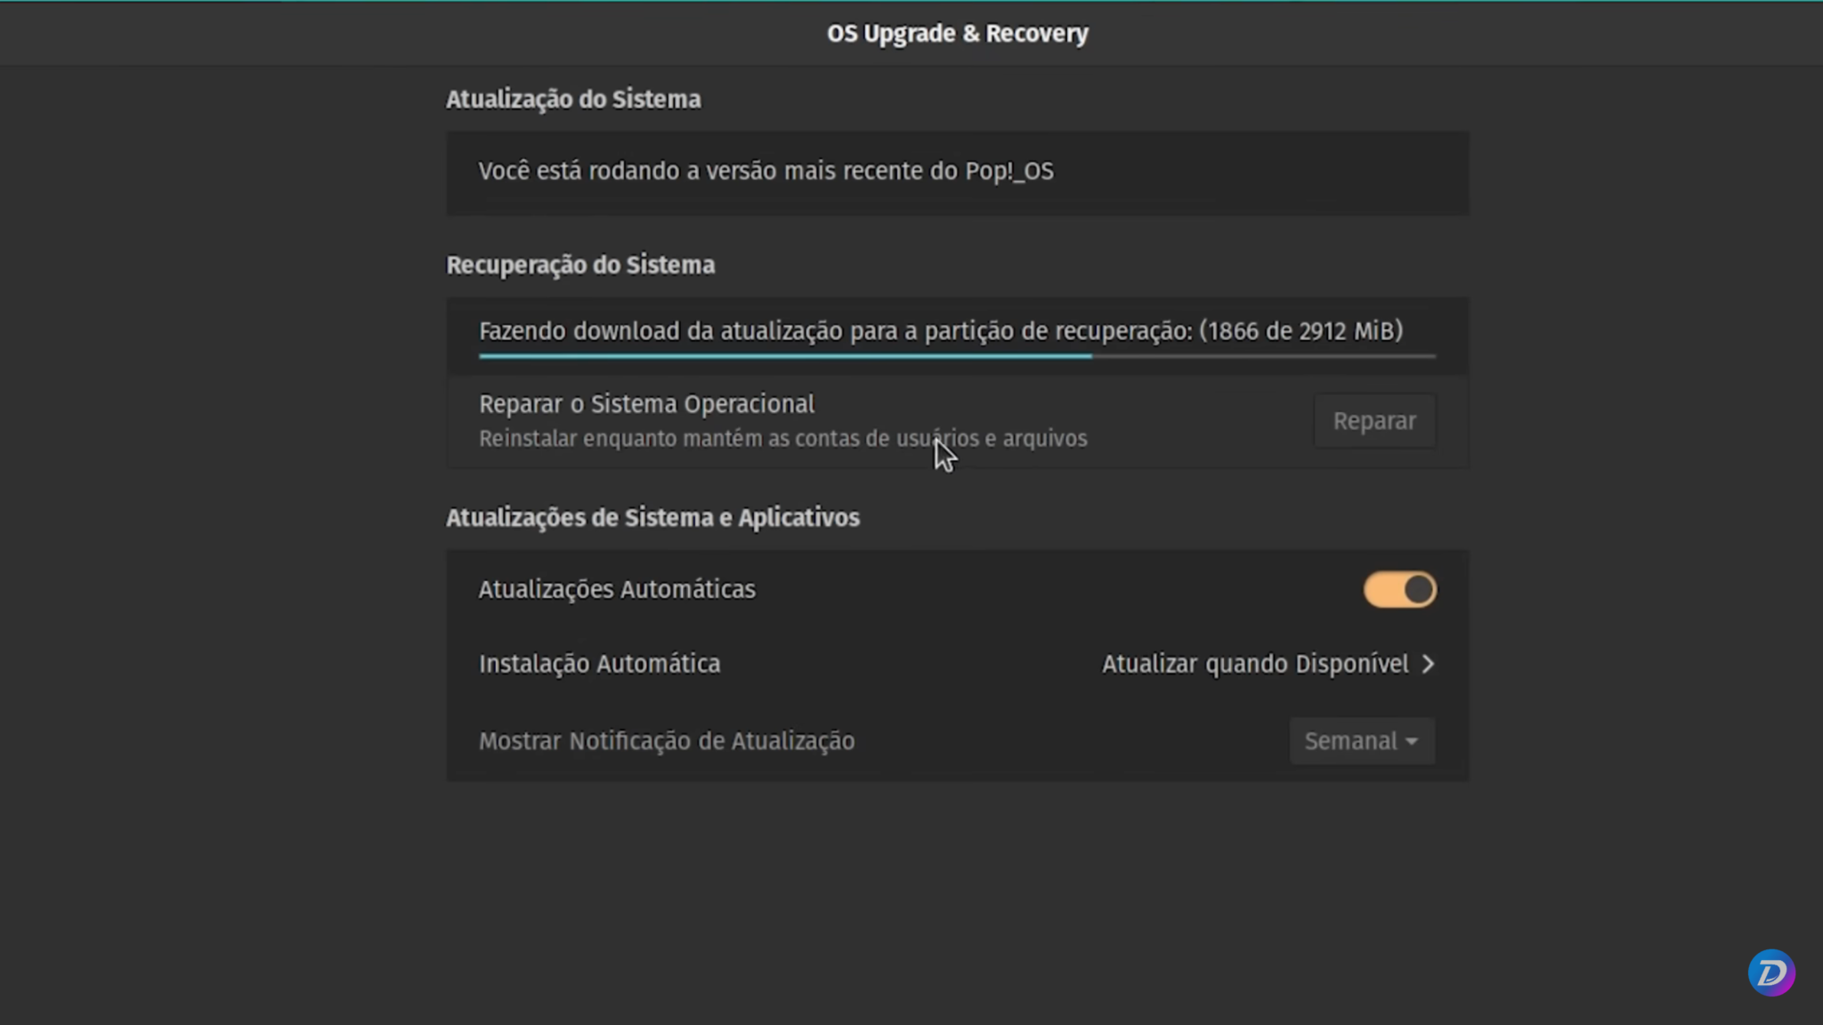Select the version status message box
The height and width of the screenshot is (1025, 1823).
click(957, 172)
